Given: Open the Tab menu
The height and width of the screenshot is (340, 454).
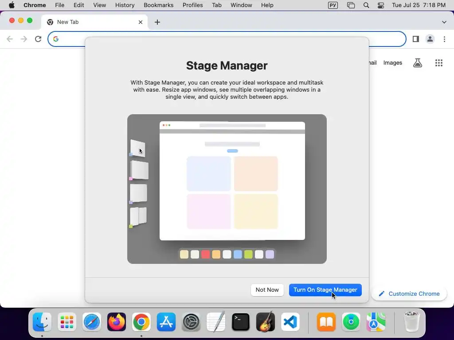Looking at the screenshot, I should (x=216, y=5).
